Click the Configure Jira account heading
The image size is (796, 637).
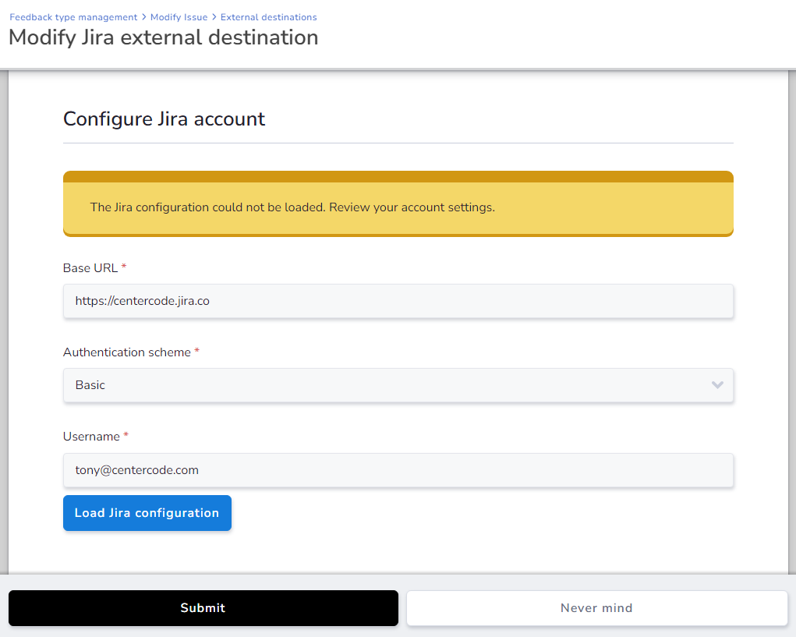coord(164,119)
